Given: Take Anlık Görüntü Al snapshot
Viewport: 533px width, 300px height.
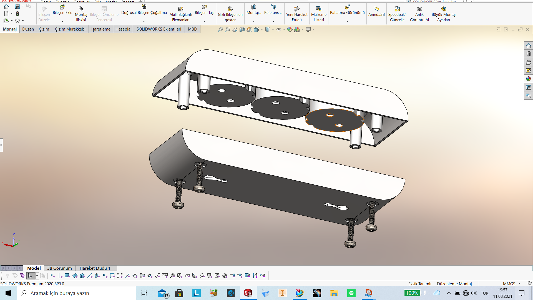Looking at the screenshot, I should [x=419, y=14].
